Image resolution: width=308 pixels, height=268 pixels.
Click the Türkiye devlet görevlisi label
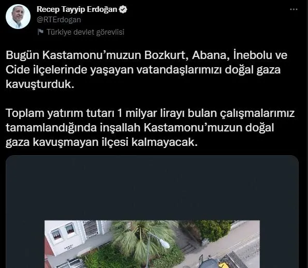(85, 32)
